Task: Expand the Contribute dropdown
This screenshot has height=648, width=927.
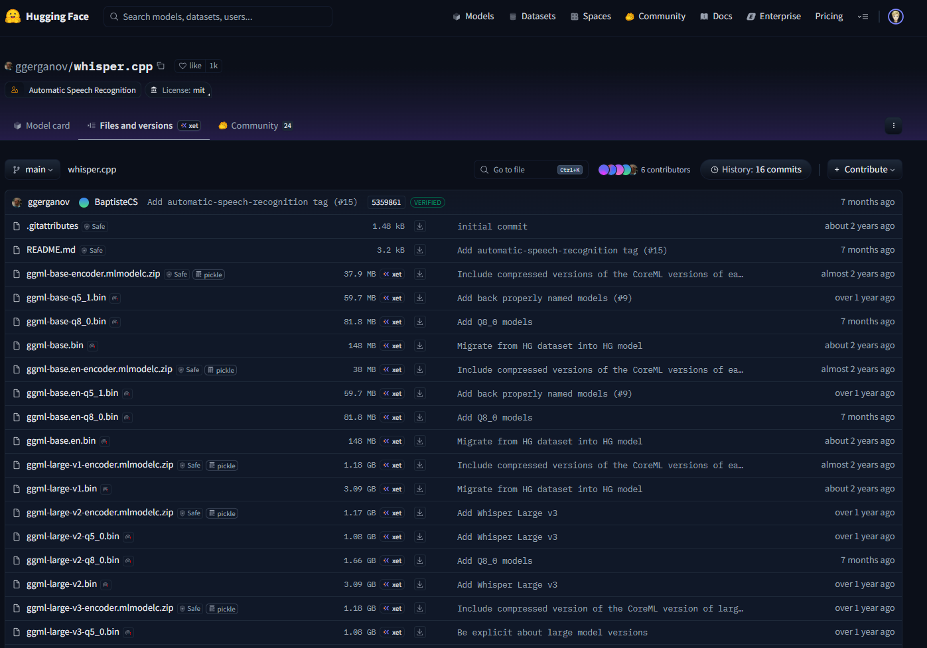Action: tap(865, 170)
